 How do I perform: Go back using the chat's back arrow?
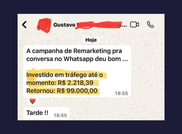click(25, 25)
